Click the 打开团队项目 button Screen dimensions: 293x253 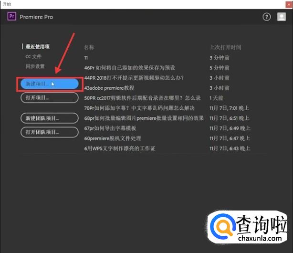click(49, 132)
